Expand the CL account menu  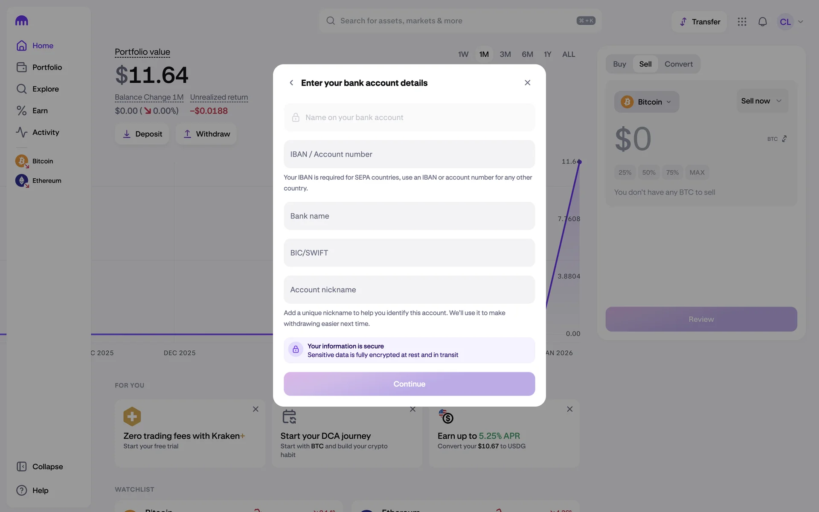791,22
